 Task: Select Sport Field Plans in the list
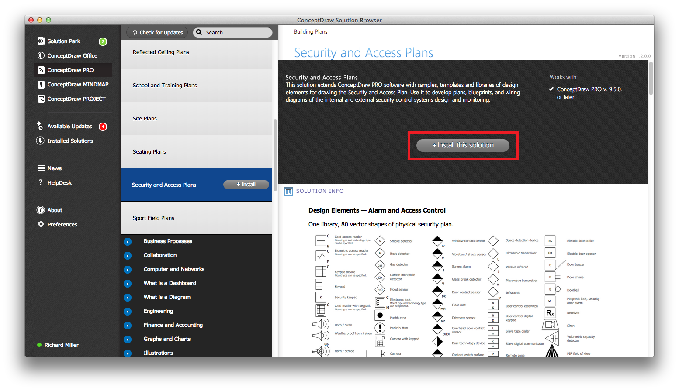pos(196,218)
